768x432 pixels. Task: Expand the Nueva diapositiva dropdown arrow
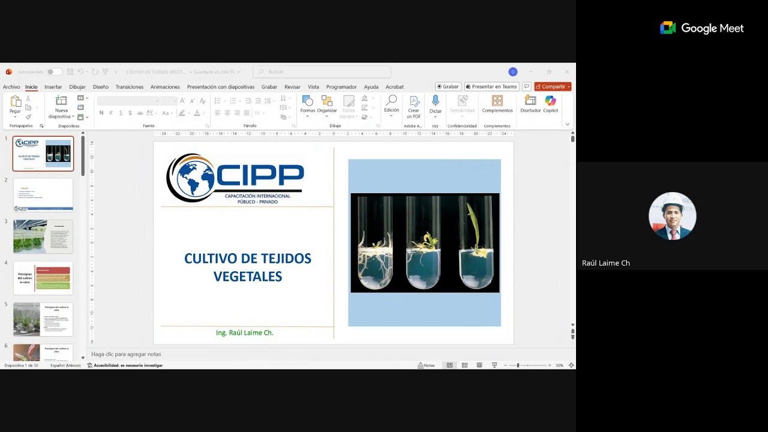(73, 116)
